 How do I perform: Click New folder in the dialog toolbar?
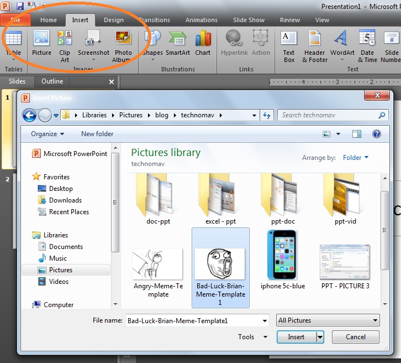click(x=97, y=134)
